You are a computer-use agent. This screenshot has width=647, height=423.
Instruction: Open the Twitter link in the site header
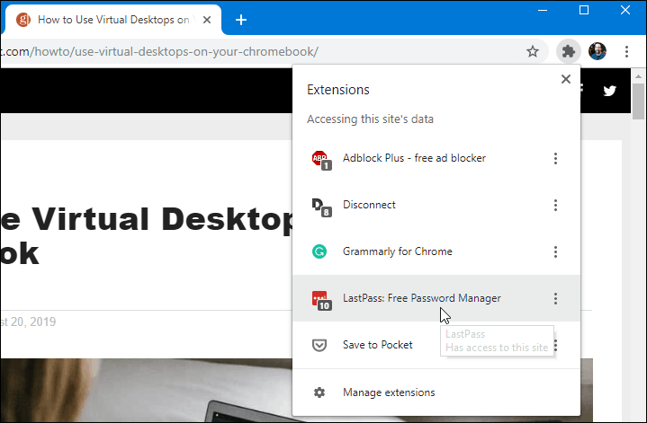(609, 90)
